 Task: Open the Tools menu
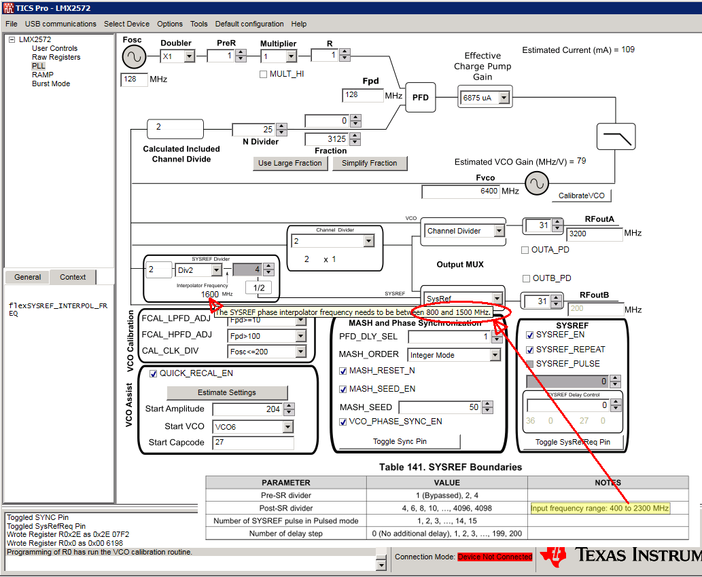click(199, 24)
